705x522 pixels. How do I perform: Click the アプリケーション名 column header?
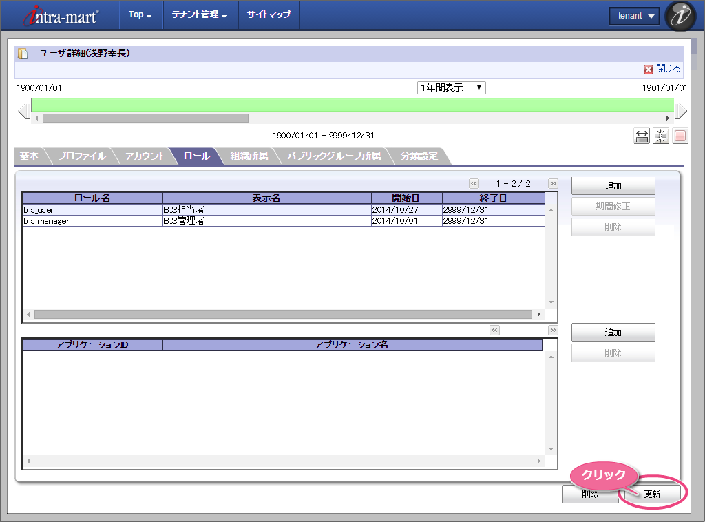point(352,345)
